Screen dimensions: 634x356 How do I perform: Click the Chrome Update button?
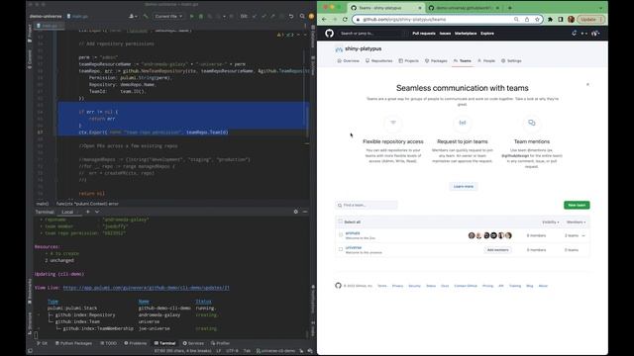pos(590,19)
